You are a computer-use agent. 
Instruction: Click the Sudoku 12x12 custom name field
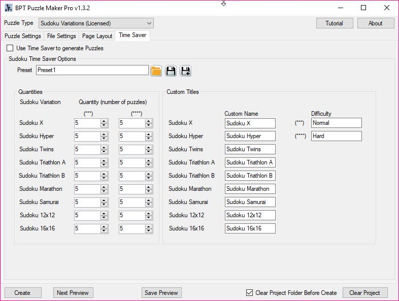pyautogui.click(x=250, y=215)
